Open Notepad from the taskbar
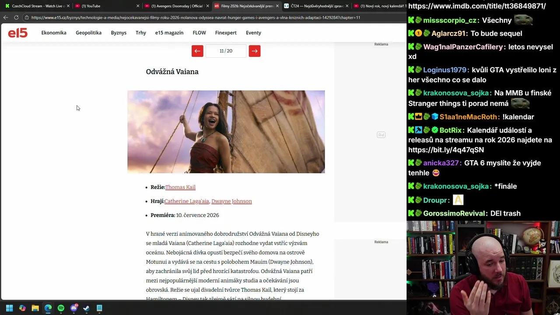560x315 pixels. 99,308
